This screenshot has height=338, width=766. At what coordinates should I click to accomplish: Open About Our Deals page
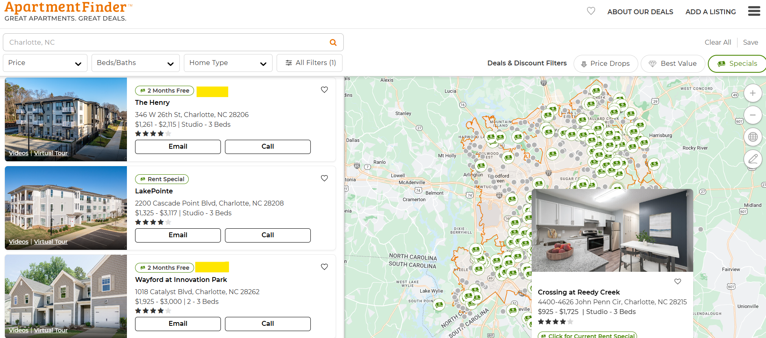tap(640, 12)
